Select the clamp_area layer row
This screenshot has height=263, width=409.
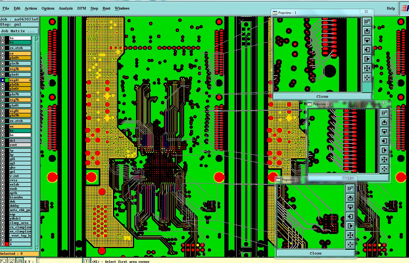tap(20, 223)
